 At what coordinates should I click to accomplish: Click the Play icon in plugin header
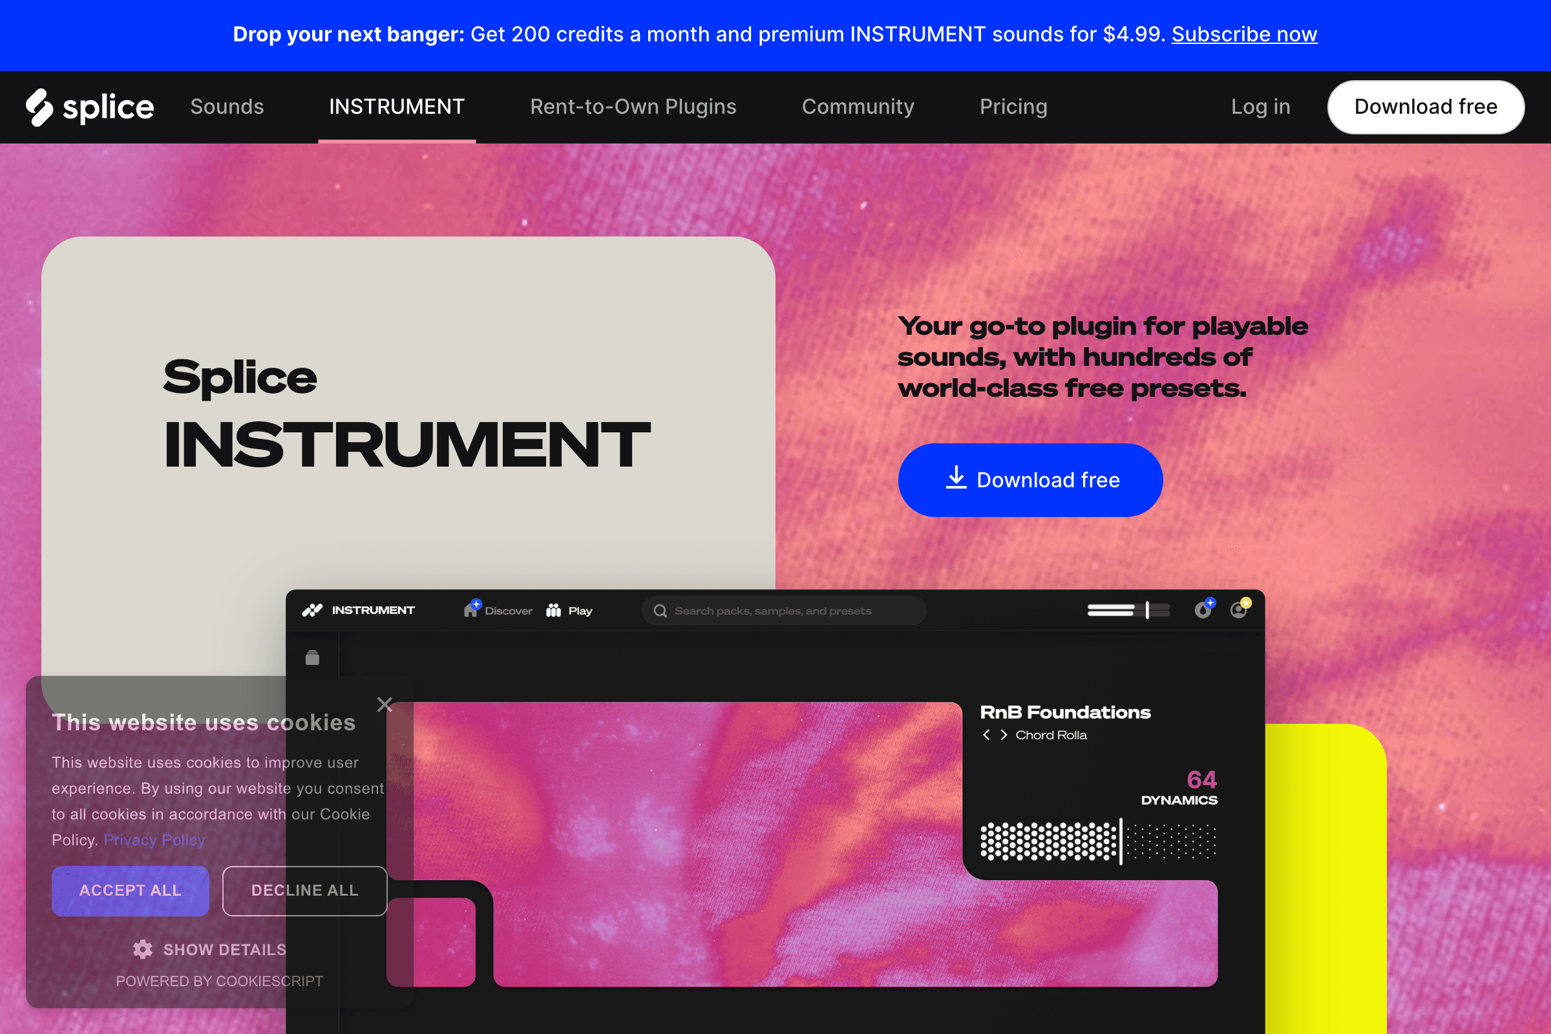click(x=554, y=611)
